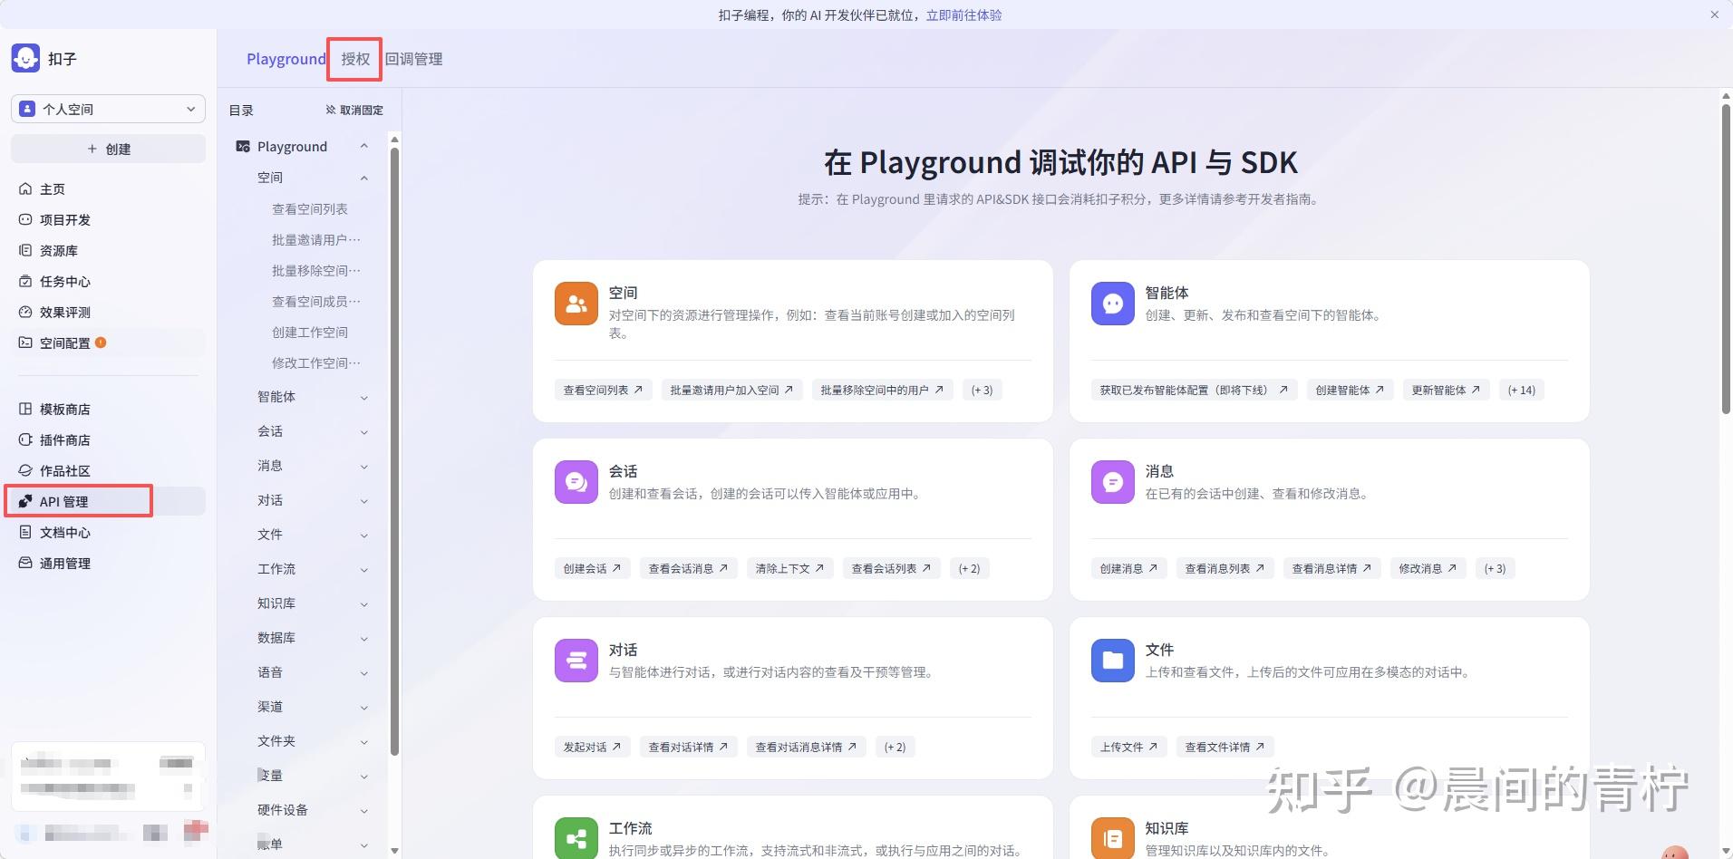This screenshot has width=1733, height=859.
Task: Close the top announcement banner
Action: [1714, 14]
